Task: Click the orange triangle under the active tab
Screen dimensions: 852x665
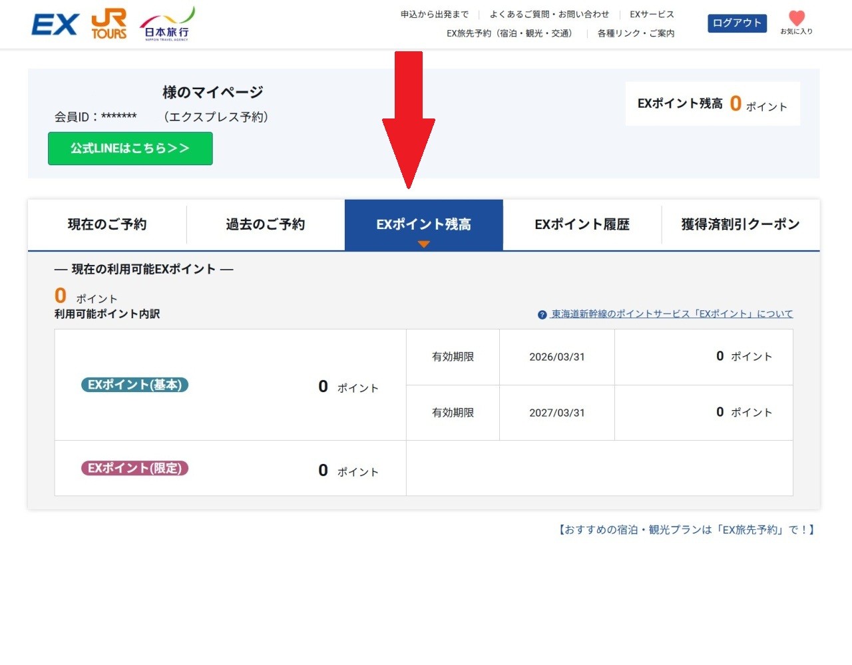Action: pos(423,244)
